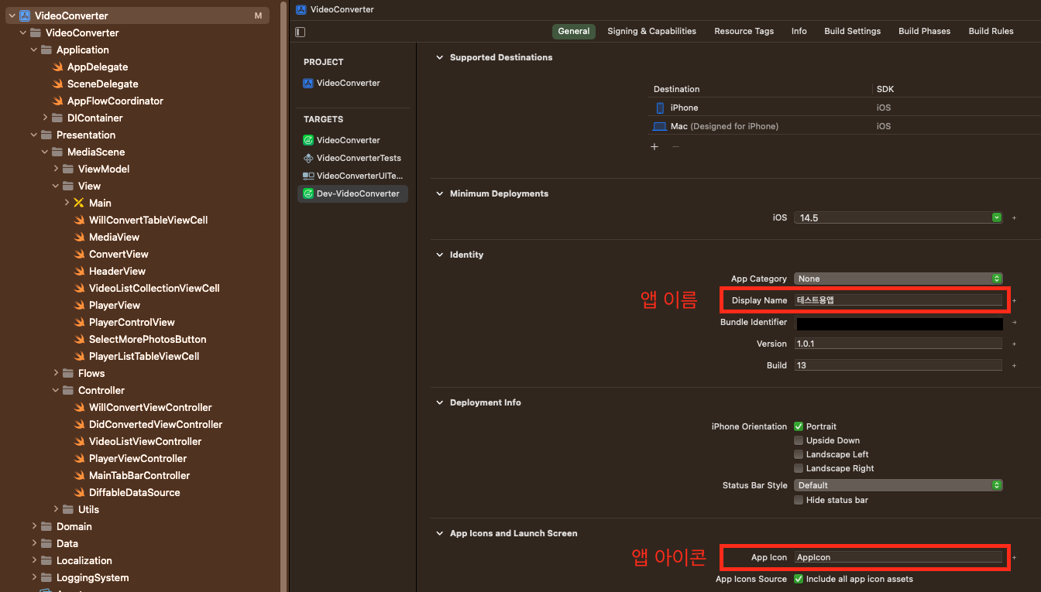1041x592 pixels.
Task: Click the ConvertView Swift icon
Action: tap(79, 255)
